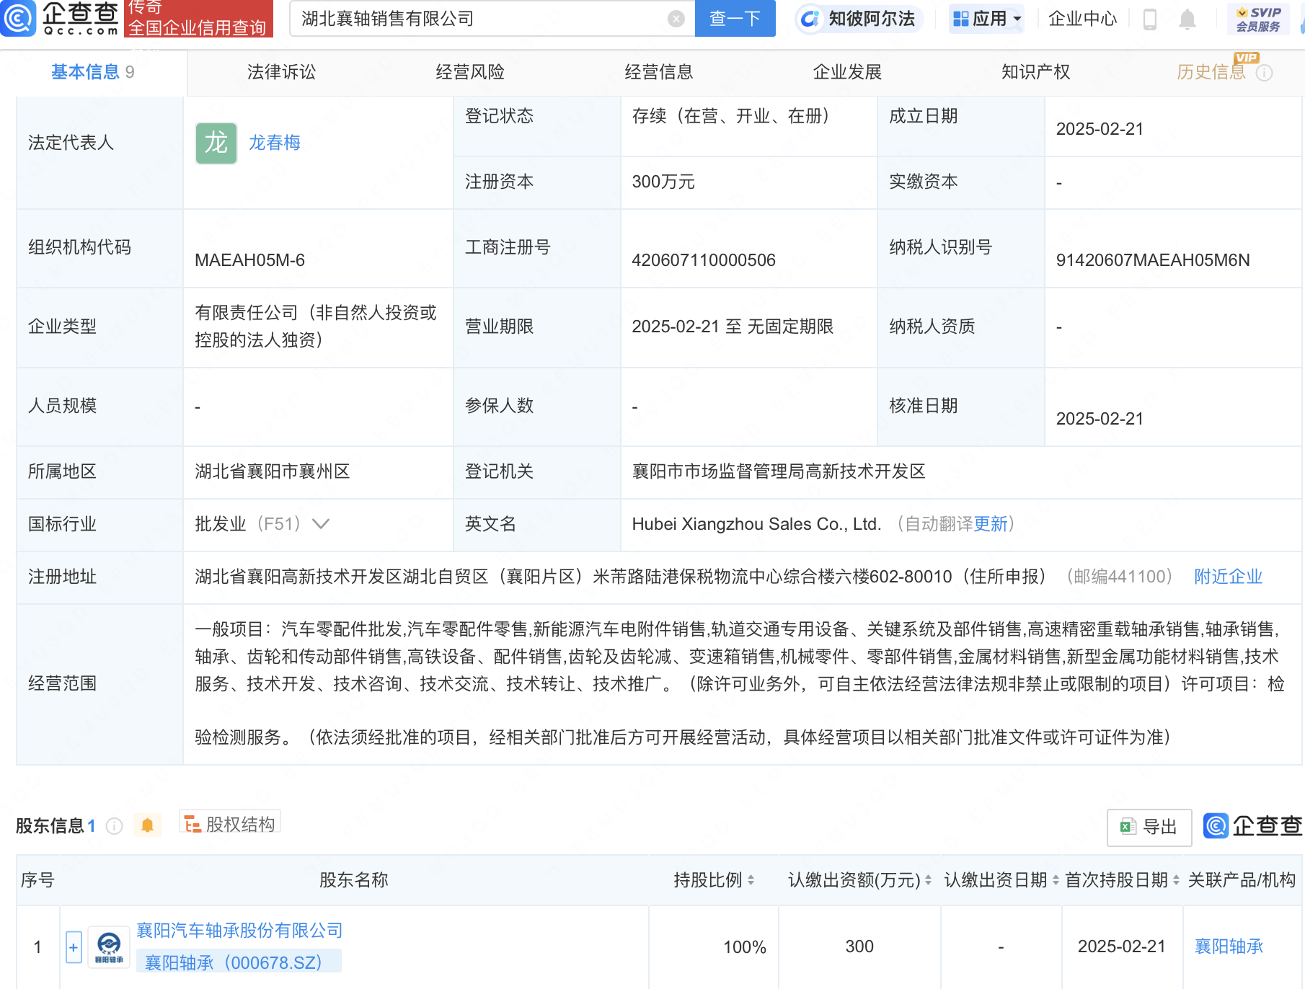1305x989 pixels.
Task: Switch to 知识产权 tab
Action: [1035, 72]
